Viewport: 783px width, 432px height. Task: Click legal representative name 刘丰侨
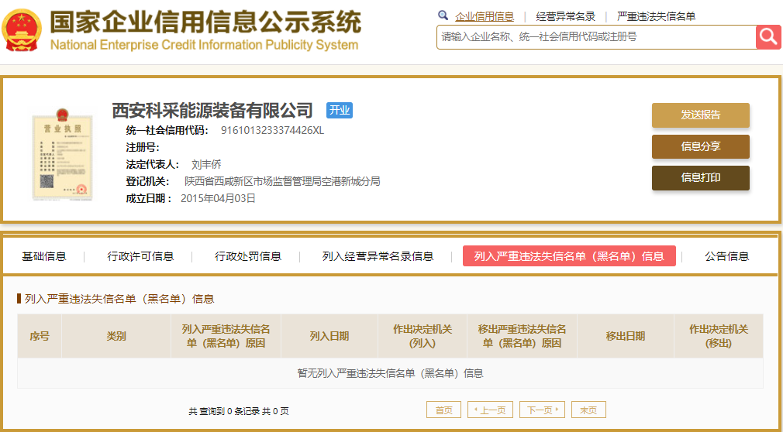click(x=206, y=165)
